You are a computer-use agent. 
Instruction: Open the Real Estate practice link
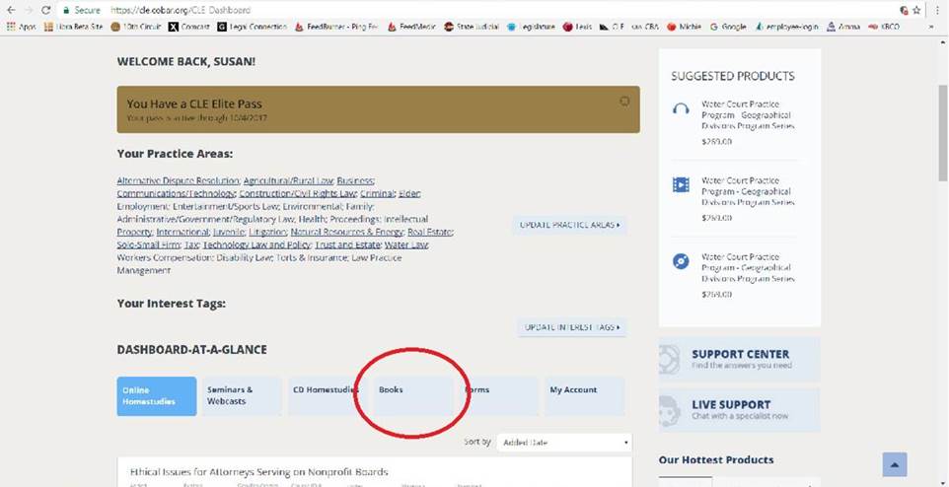click(x=430, y=232)
